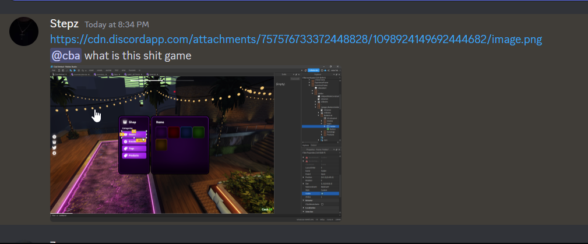Click the blue Play icon in Studio toolbar
This screenshot has width=588, height=244.
point(75,70)
